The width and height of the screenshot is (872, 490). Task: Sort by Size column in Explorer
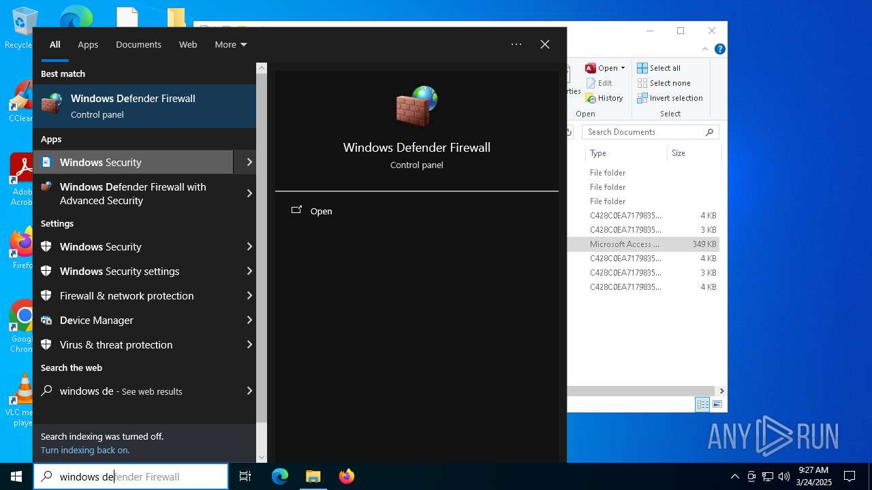[x=694, y=153]
